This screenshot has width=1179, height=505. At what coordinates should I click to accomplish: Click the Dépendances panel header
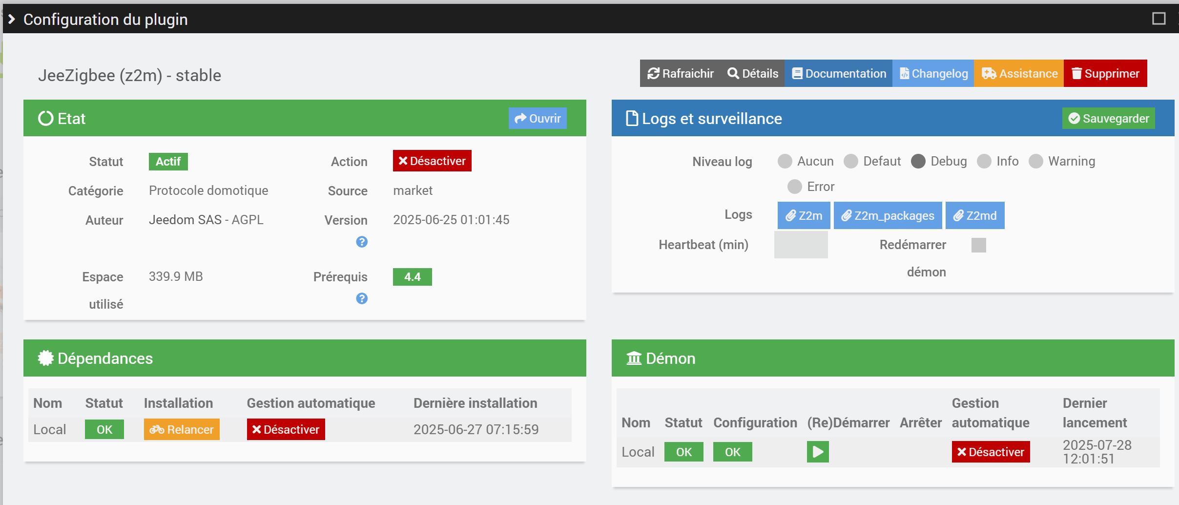click(x=305, y=358)
